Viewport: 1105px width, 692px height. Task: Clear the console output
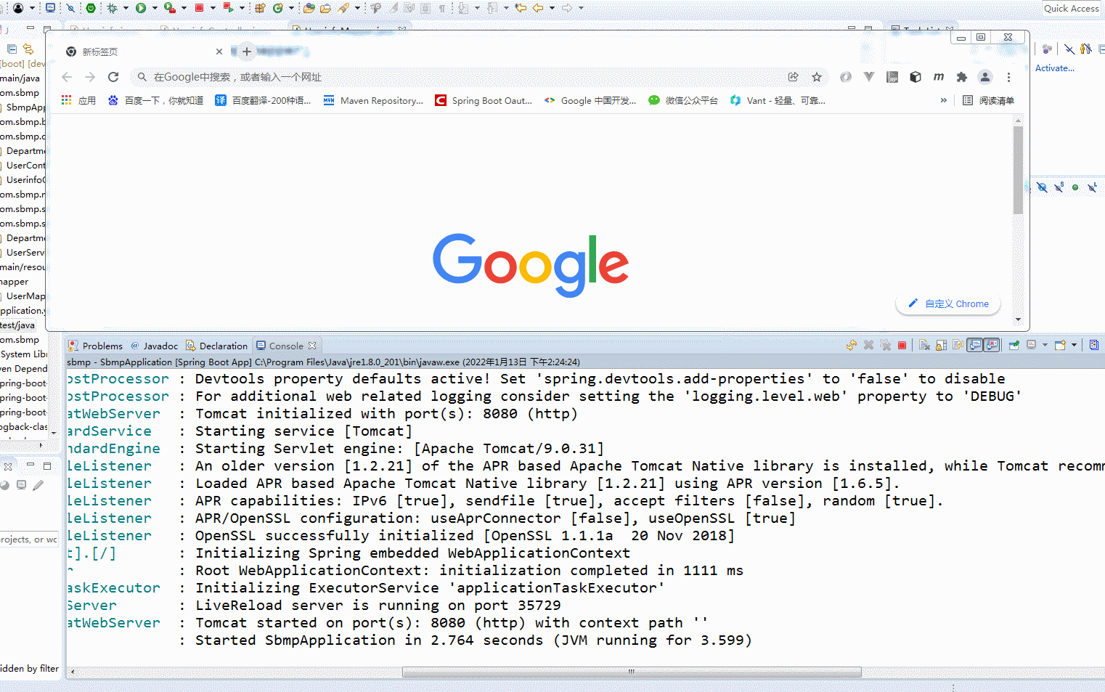tap(924, 346)
